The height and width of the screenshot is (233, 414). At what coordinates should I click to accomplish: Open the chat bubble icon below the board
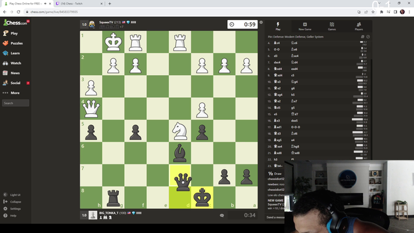coord(222,216)
